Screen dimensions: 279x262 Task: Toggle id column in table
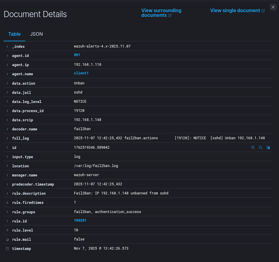point(268,148)
